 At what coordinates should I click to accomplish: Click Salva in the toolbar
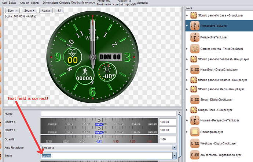(x=12, y=3)
